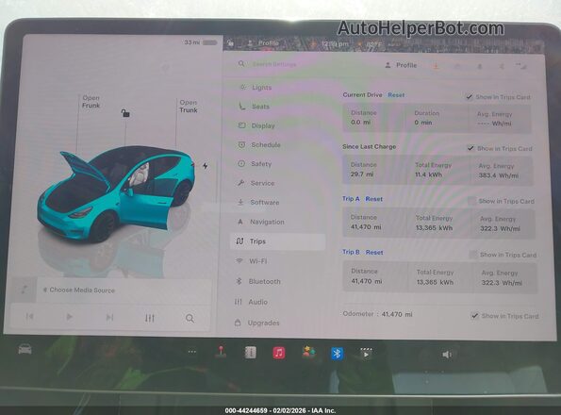Open the Safety settings menu

(261, 164)
